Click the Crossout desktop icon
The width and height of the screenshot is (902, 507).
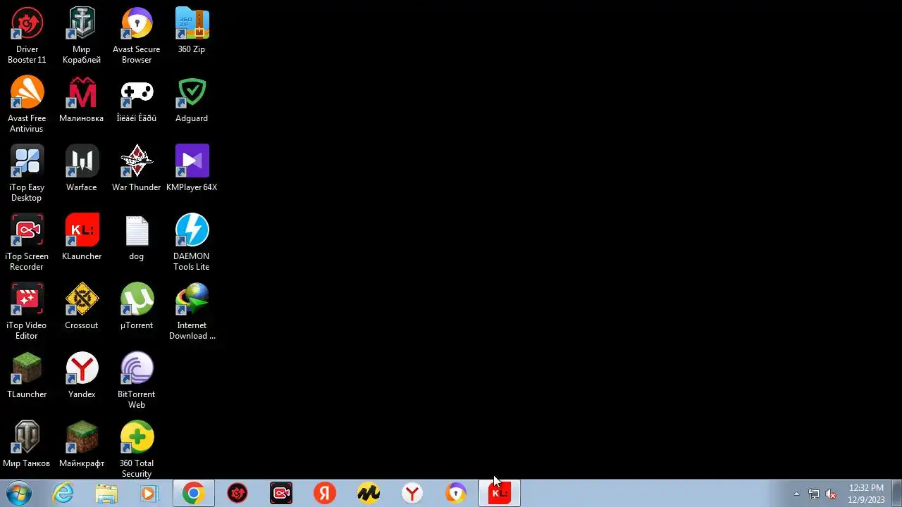point(82,307)
